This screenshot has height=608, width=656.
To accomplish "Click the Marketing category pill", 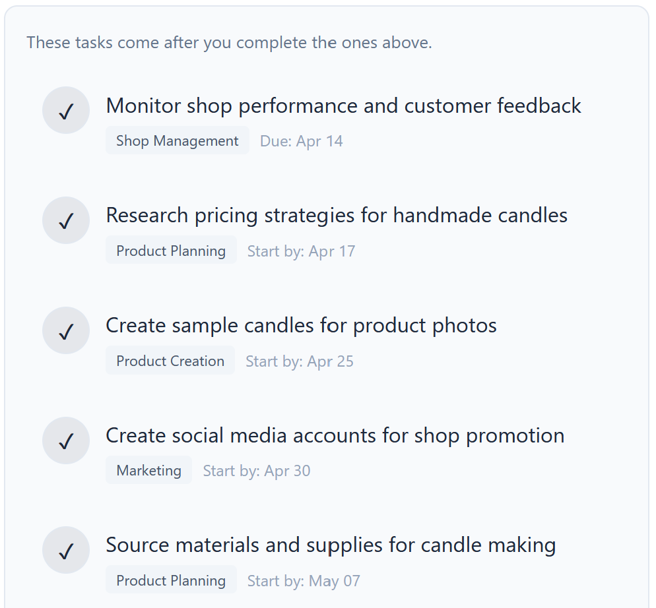I will [148, 470].
